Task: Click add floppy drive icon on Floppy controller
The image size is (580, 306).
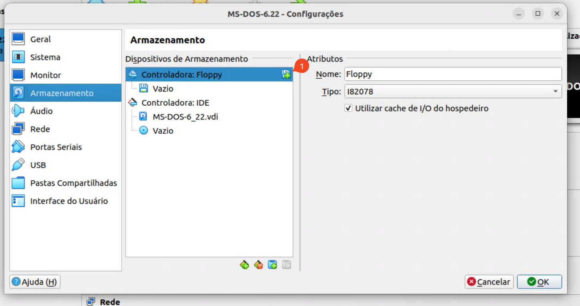Action: click(x=286, y=74)
